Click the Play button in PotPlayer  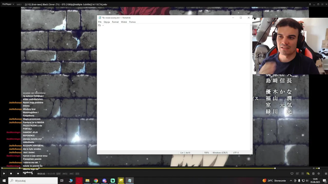pyautogui.click(x=4, y=174)
